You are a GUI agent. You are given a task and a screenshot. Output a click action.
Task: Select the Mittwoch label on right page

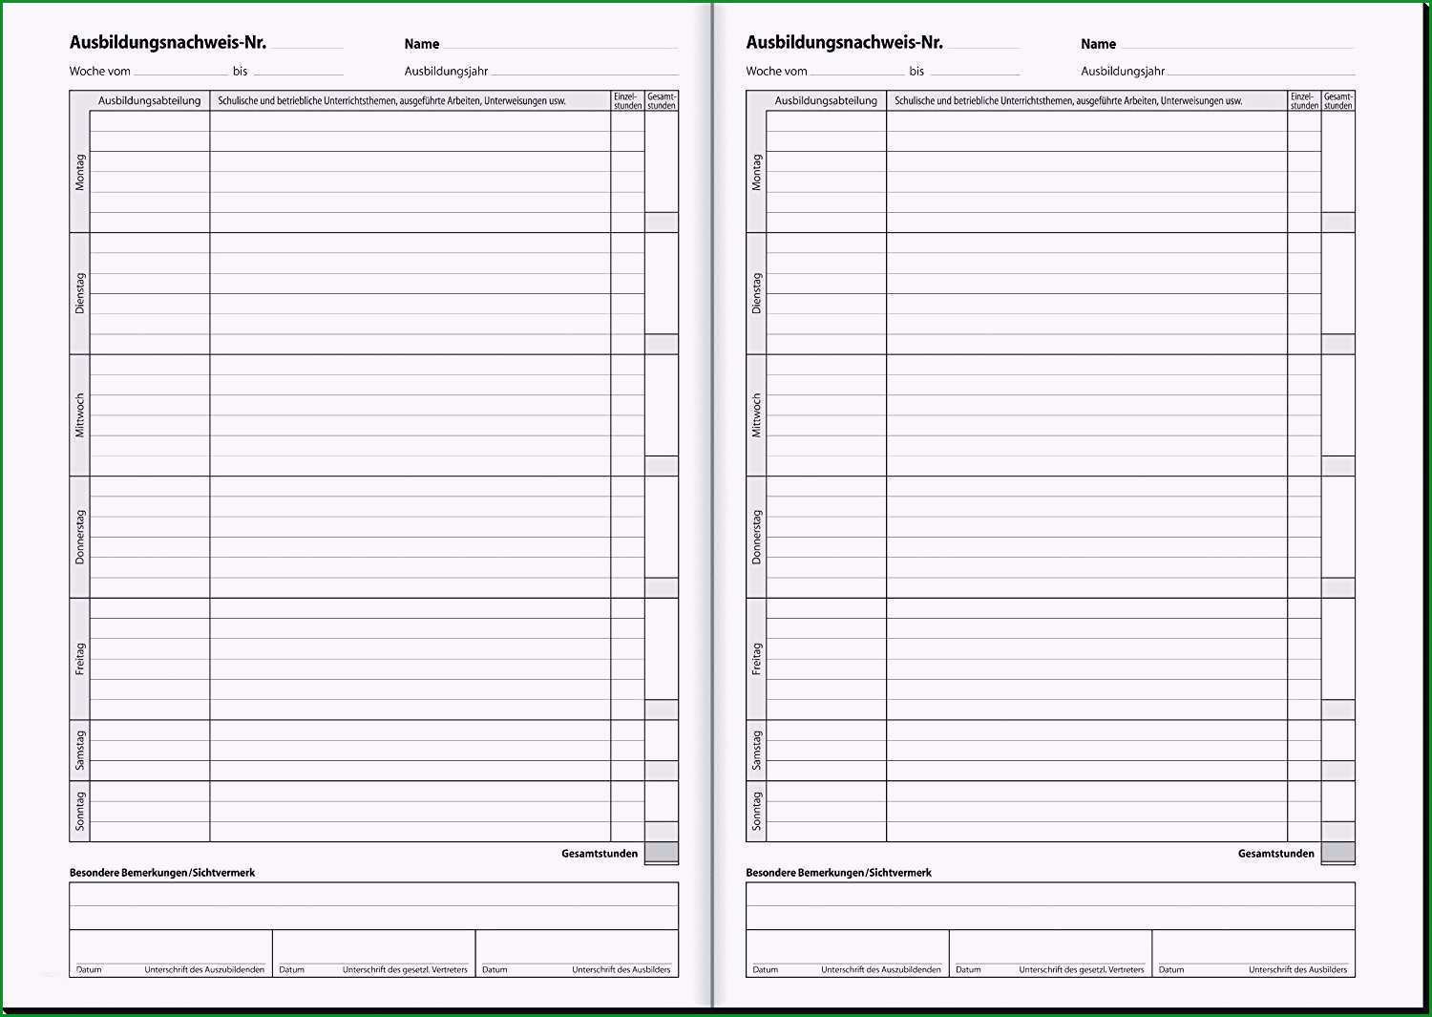coord(756,415)
